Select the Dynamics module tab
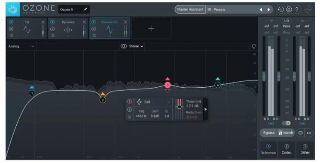The height and width of the screenshot is (163, 320). [x=68, y=29]
